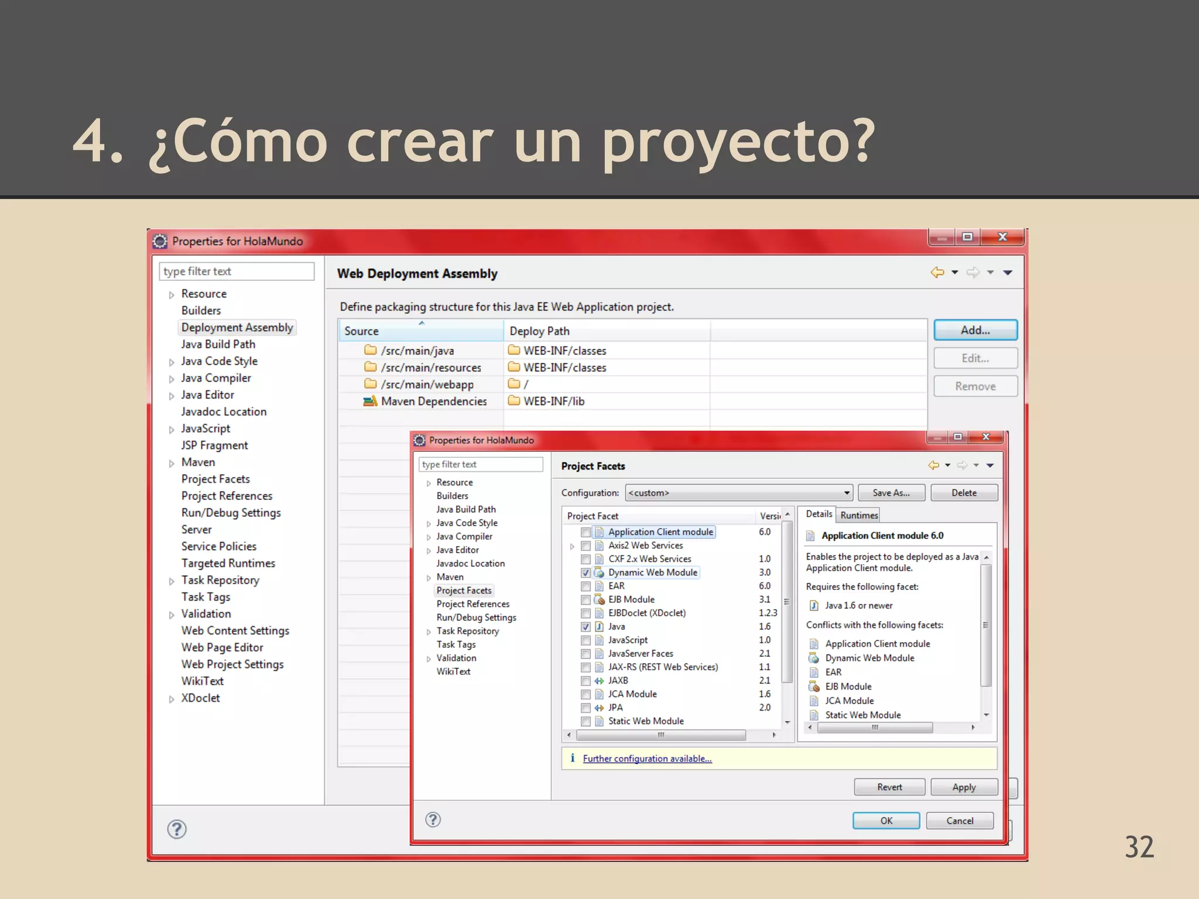Click /src/main/webapp folder icon

pyautogui.click(x=370, y=384)
